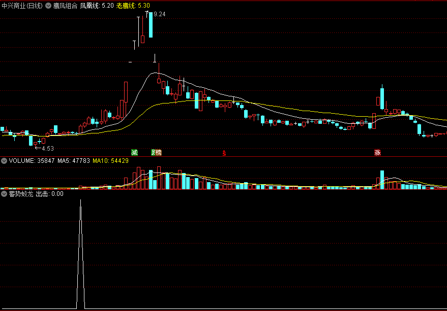447x311 pixels.
Task: Click the VOLUME: 35847 label
Action: (x=32, y=161)
